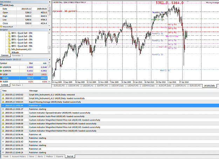219x159 pixels.
Task: Click the IBFX Quick Sell 30k script icon
Action: tap(9, 40)
